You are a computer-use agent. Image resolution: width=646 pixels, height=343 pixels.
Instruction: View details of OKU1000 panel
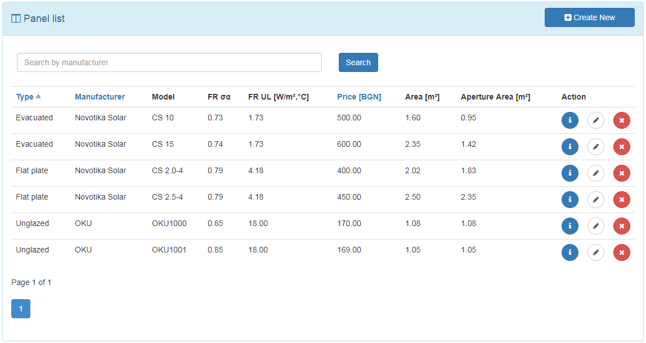coord(570,225)
